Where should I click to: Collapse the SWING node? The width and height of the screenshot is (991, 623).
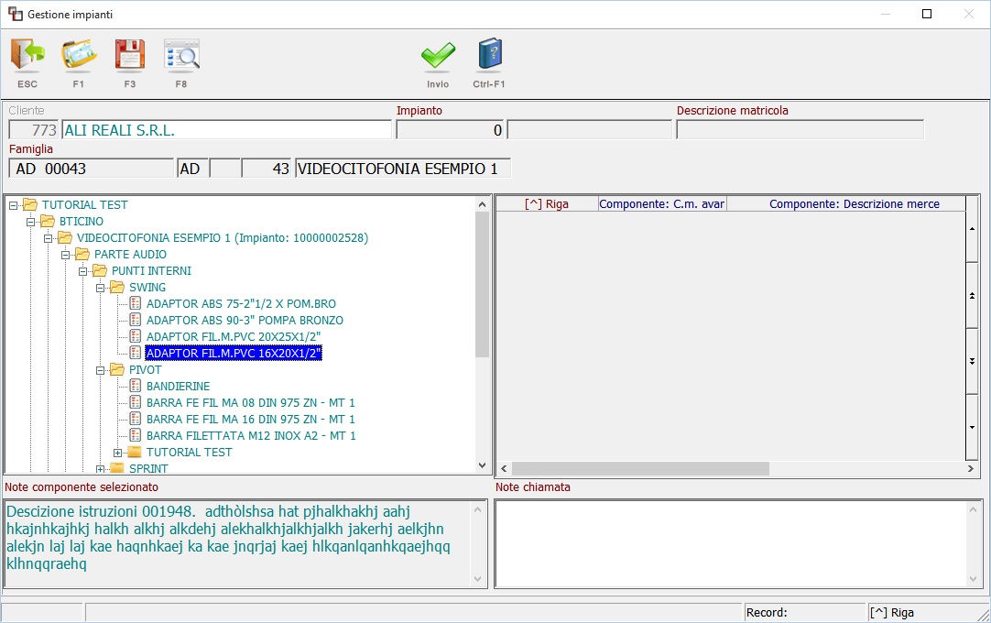click(101, 287)
